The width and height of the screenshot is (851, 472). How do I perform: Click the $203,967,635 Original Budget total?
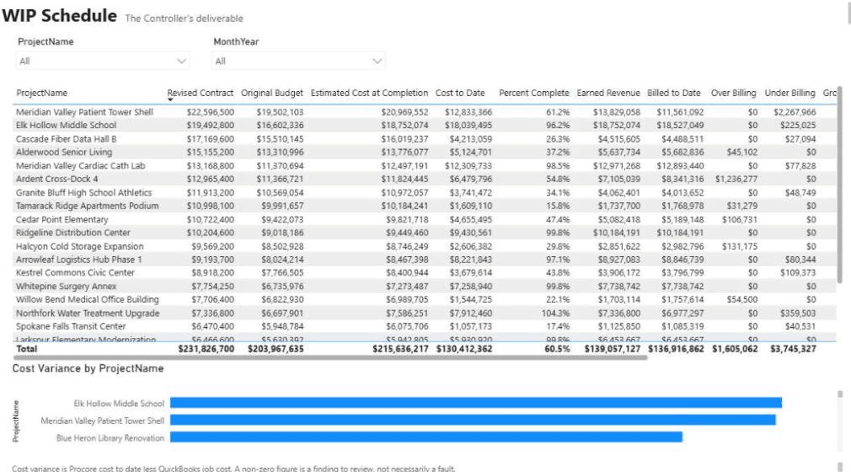point(276,349)
